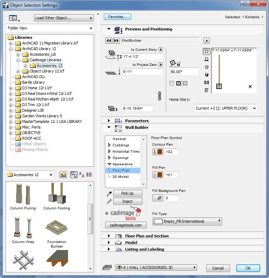269x278 pixels.
Task: Select the Foundation Builder thumbnail
Action: (57, 234)
